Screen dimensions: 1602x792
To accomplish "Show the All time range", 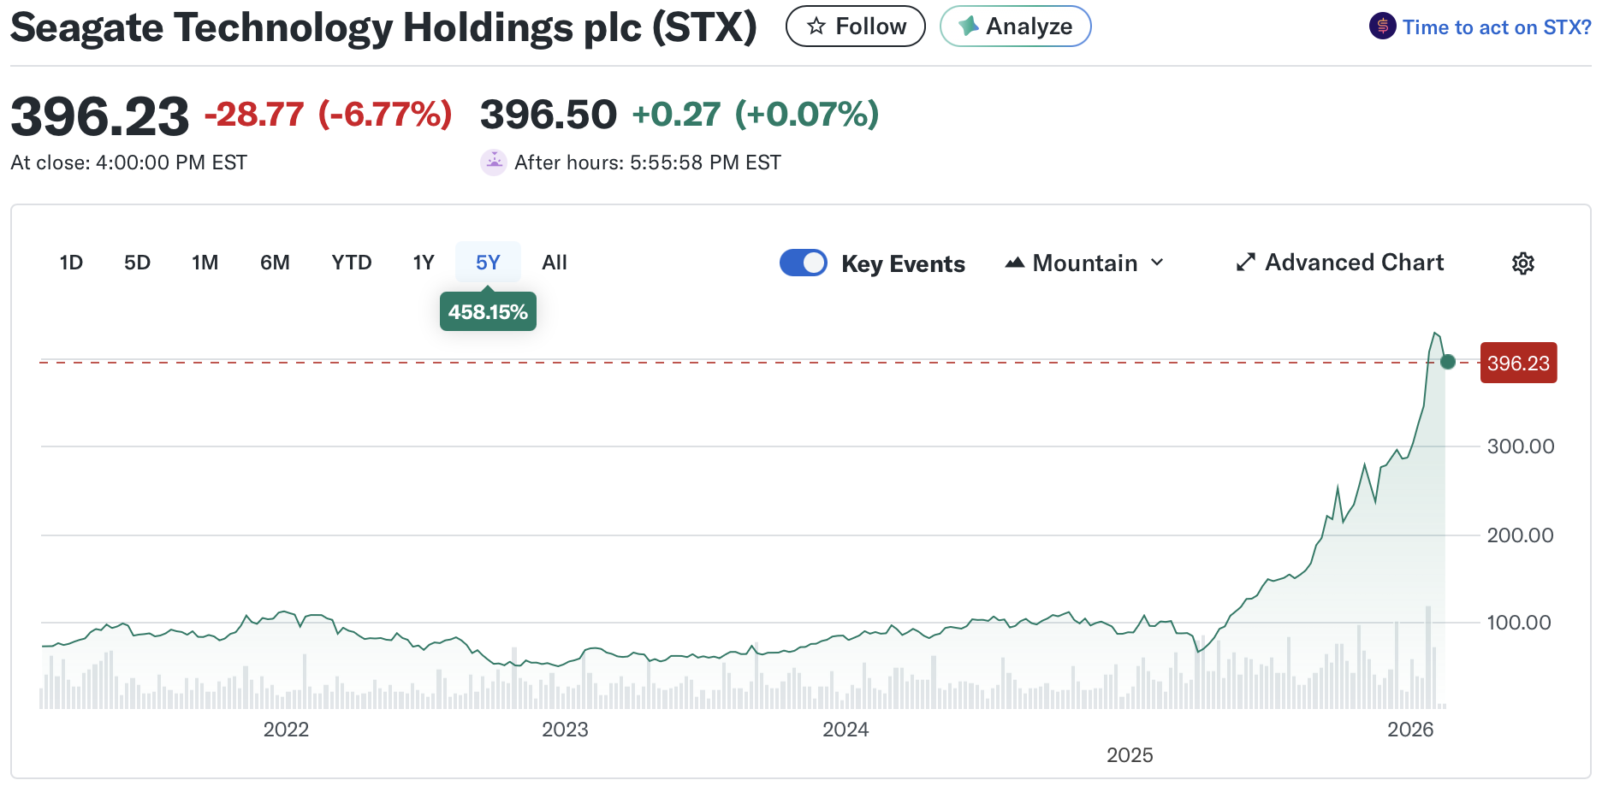I will 554,263.
